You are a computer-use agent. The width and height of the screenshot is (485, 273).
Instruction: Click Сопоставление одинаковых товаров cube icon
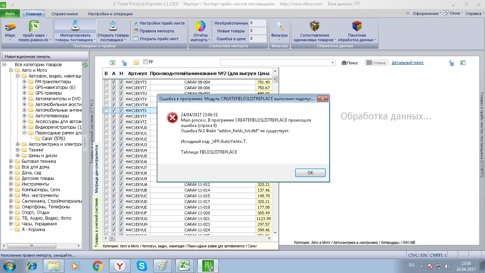(314, 26)
